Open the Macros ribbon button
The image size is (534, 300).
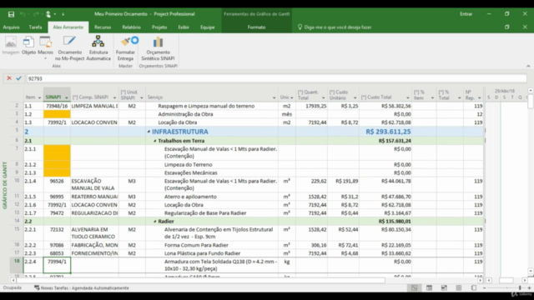(45, 47)
